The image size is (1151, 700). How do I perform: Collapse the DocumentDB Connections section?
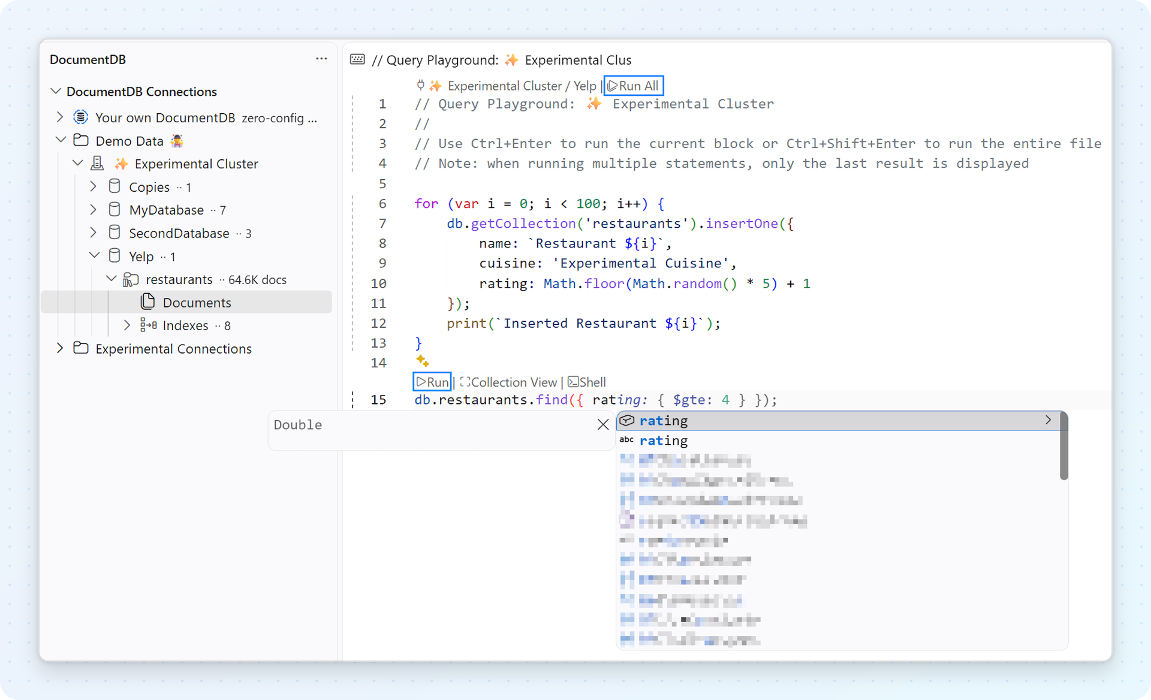click(56, 91)
